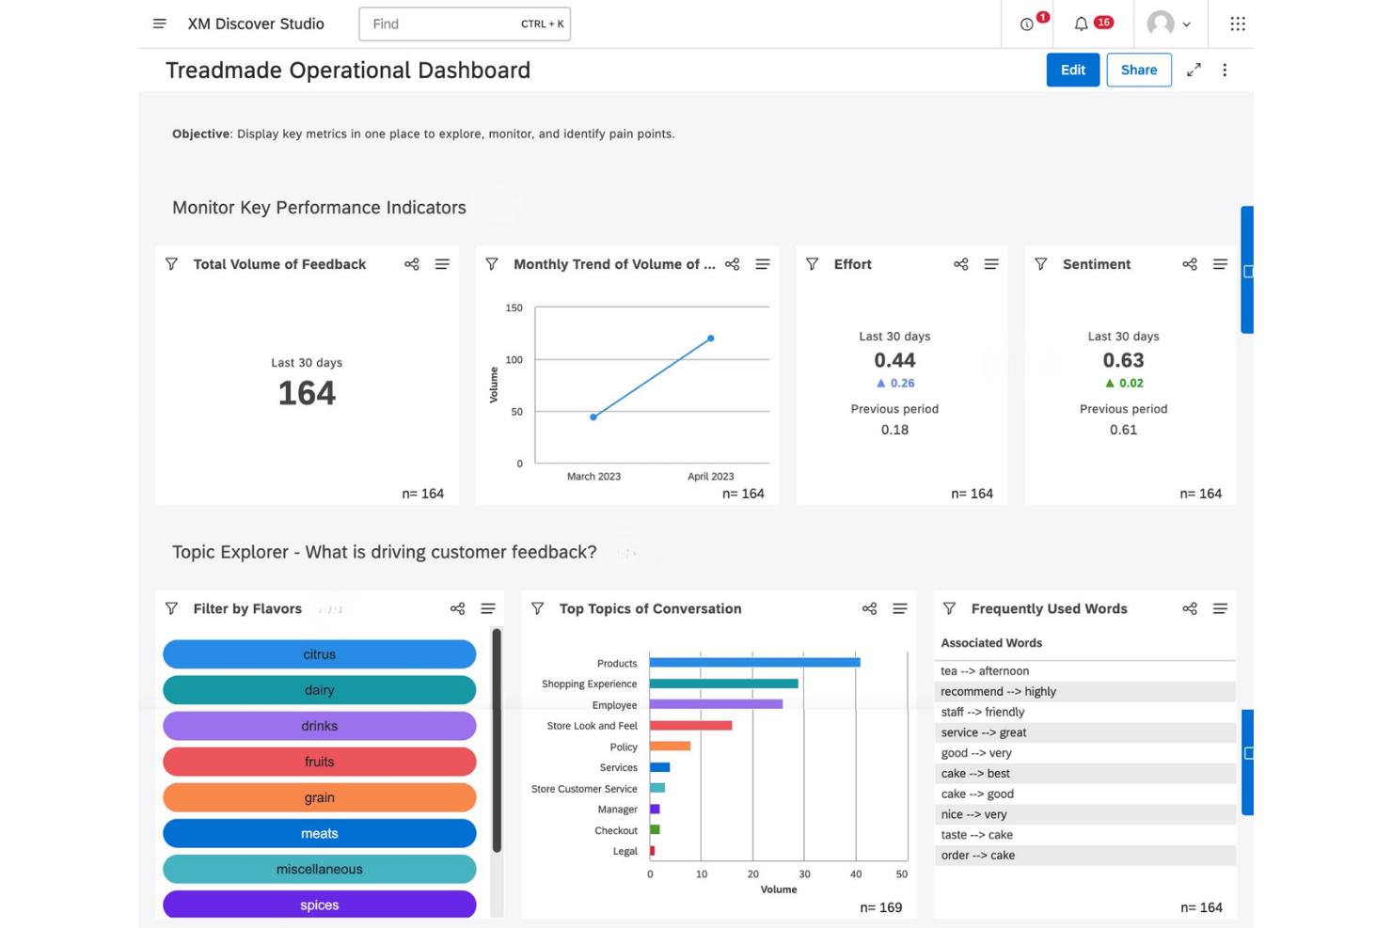Open the Sentiment widget menu
1392x928 pixels.
pos(1220,264)
